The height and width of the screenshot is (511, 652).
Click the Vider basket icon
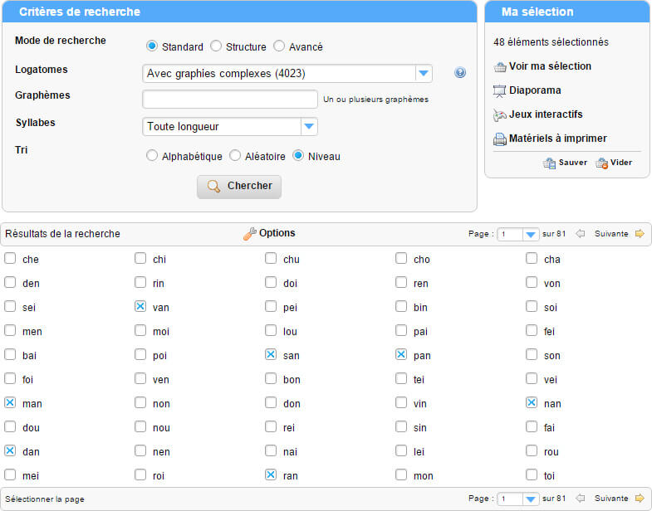(601, 163)
